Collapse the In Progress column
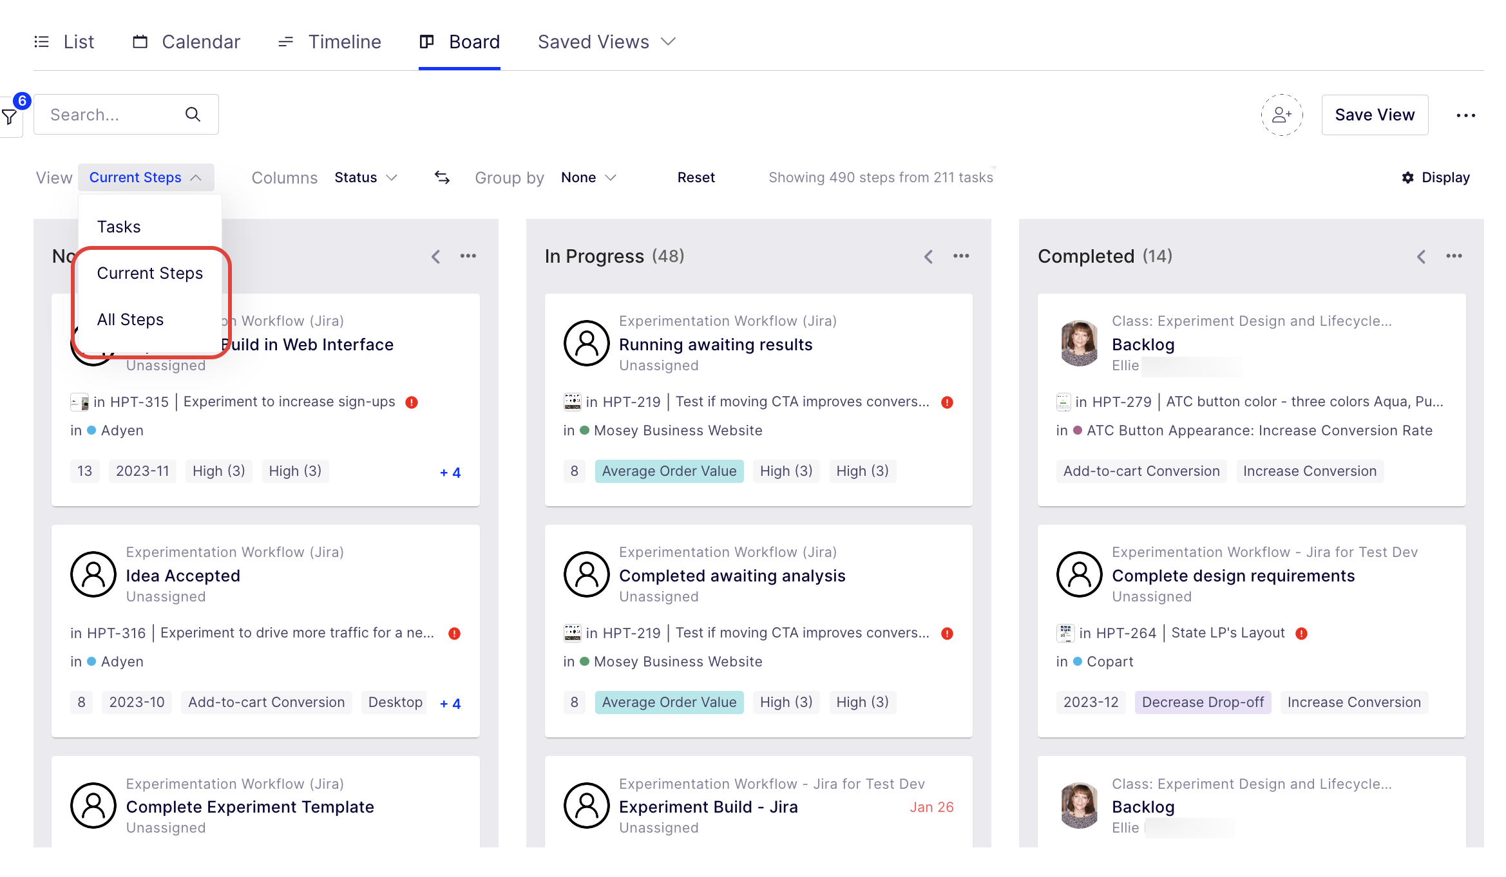Screen dimensions: 1506x877 click(x=928, y=256)
